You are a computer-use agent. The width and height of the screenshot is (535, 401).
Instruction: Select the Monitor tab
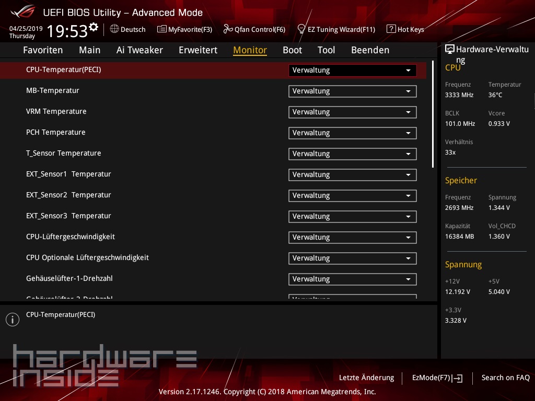(250, 50)
